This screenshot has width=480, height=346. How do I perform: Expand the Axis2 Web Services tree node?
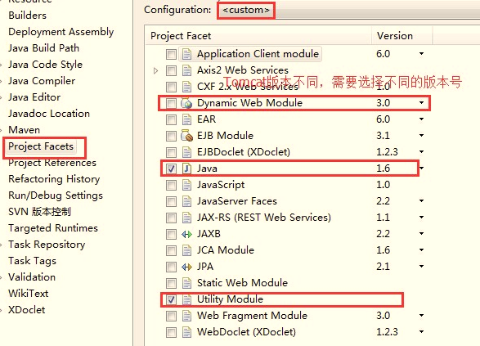point(156,70)
